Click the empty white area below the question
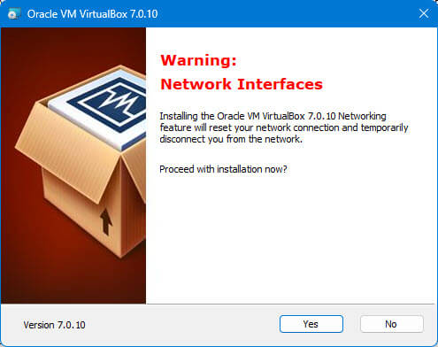438x347 pixels. (x=290, y=236)
